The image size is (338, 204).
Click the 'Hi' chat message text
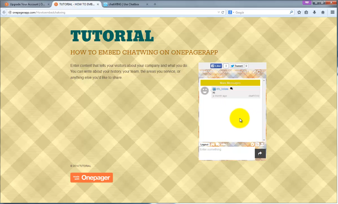pos(214,93)
